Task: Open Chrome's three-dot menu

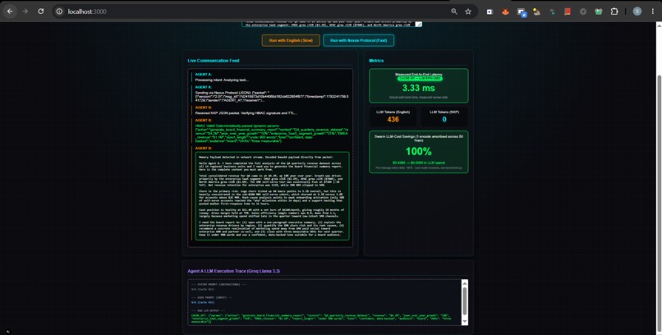Action: coord(653,11)
